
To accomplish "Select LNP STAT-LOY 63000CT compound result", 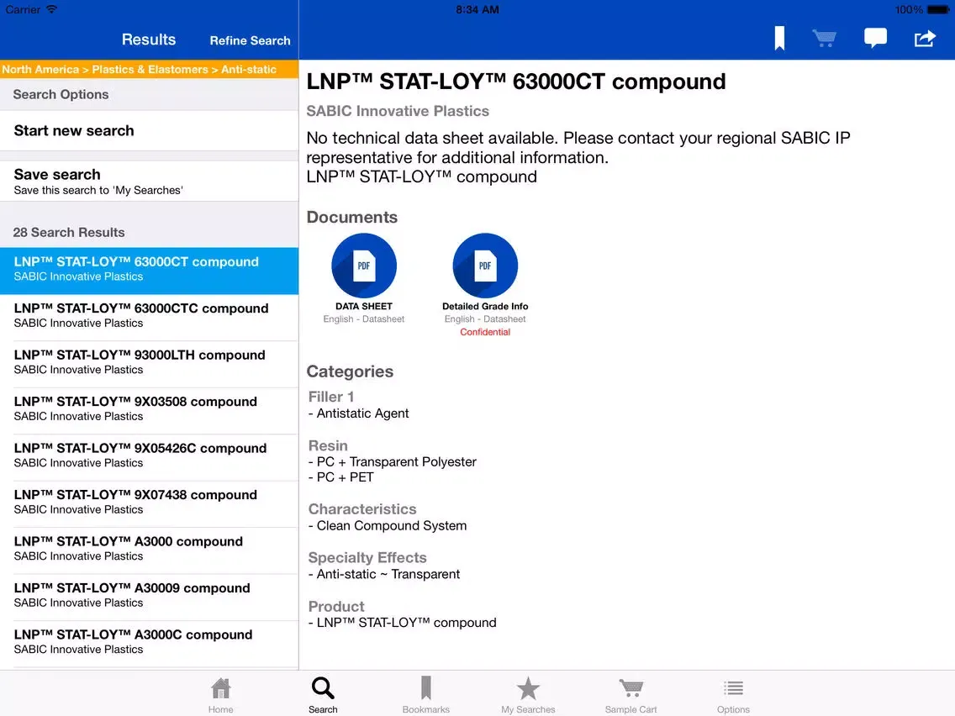I will [x=150, y=271].
